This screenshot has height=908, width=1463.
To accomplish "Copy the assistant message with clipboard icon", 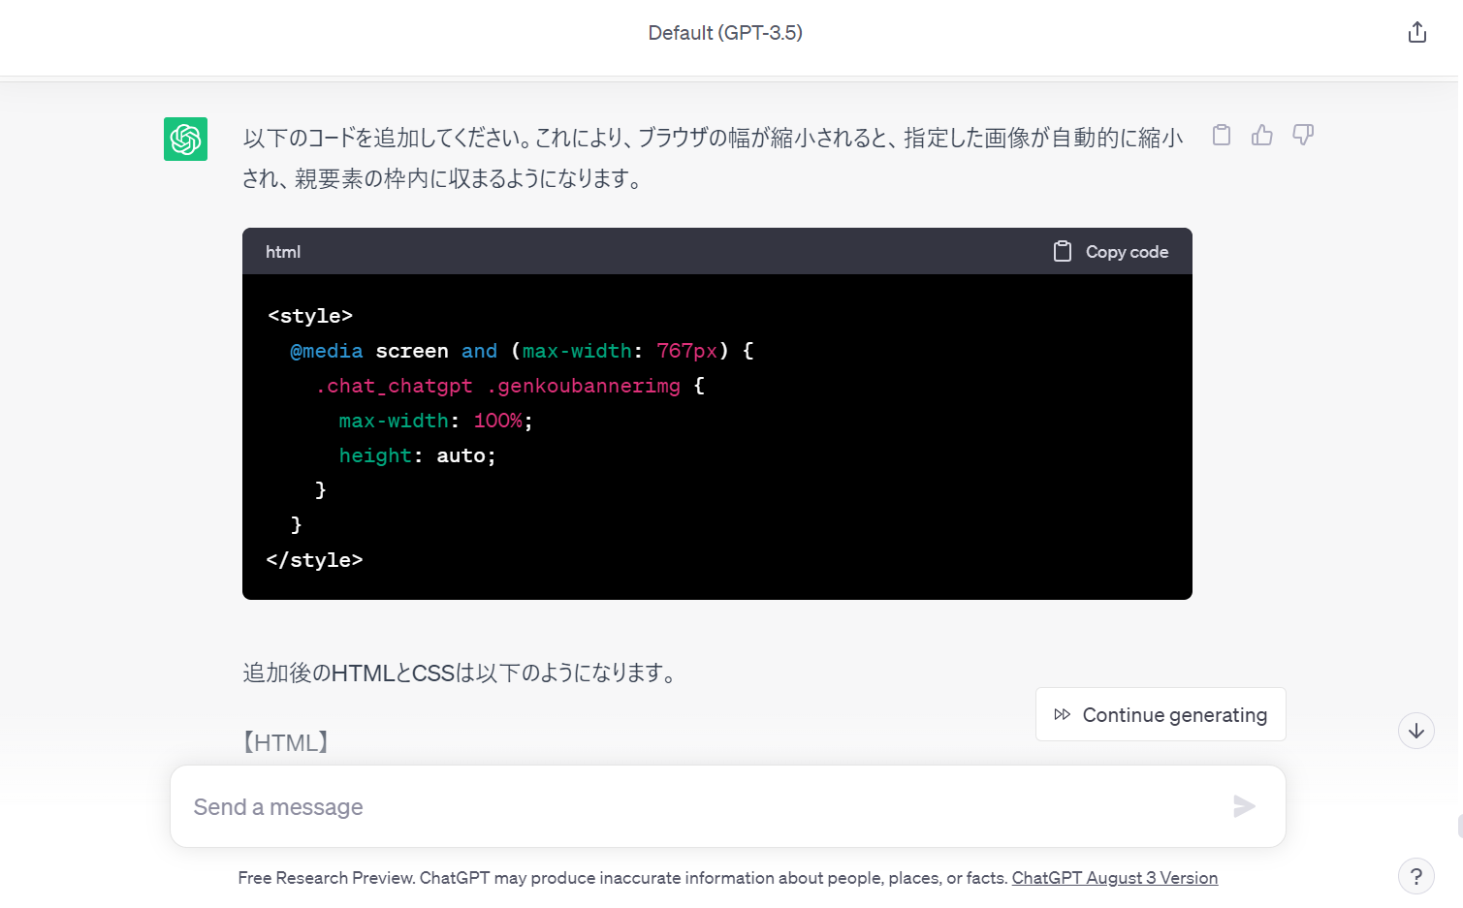I will tap(1222, 135).
